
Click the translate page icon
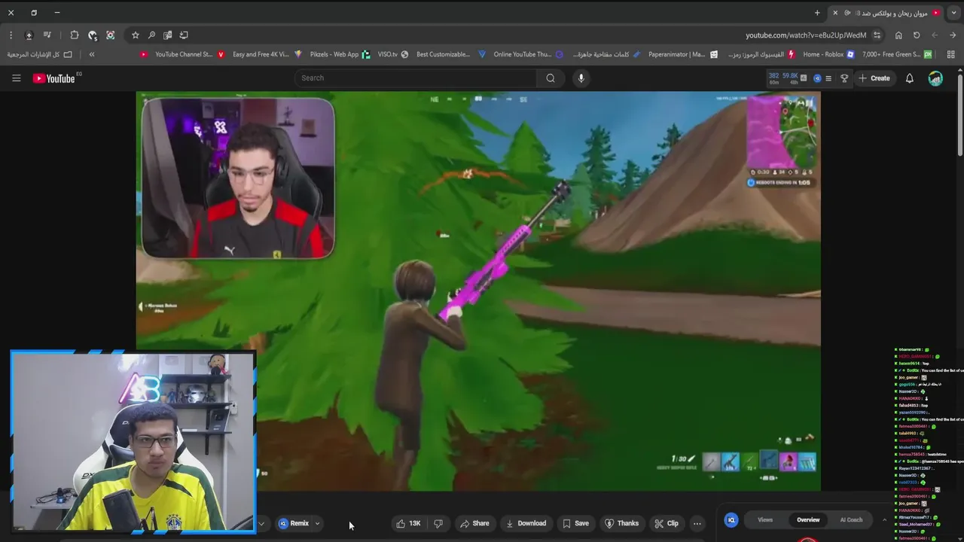pyautogui.click(x=168, y=35)
